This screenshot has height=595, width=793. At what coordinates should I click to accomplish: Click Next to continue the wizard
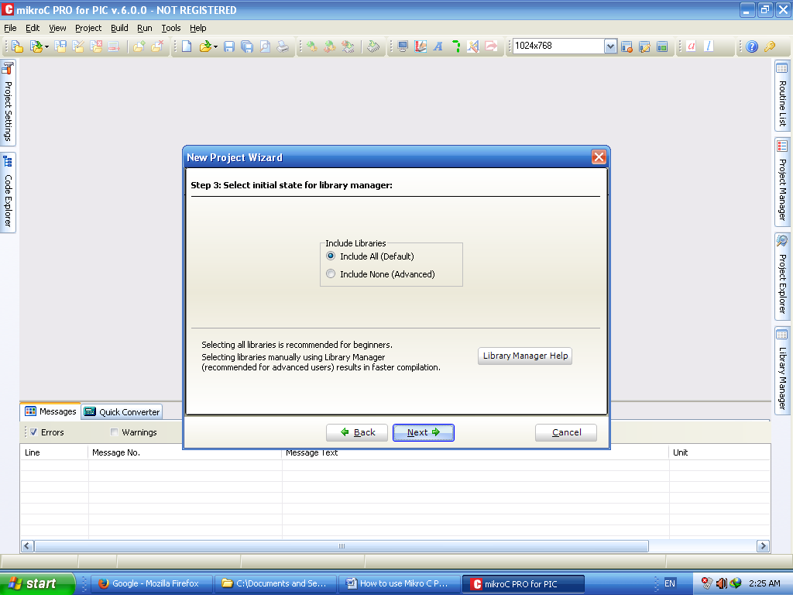[424, 432]
